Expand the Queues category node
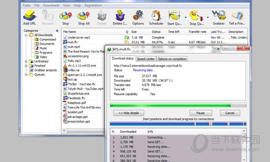The width and height of the screenshot is (270, 162). point(26,75)
